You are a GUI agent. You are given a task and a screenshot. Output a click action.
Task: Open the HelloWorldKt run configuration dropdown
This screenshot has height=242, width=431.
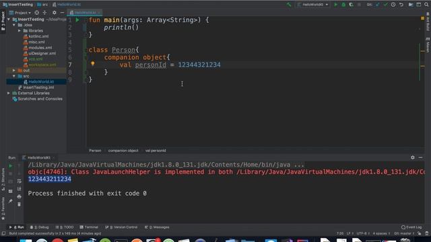pos(312,5)
